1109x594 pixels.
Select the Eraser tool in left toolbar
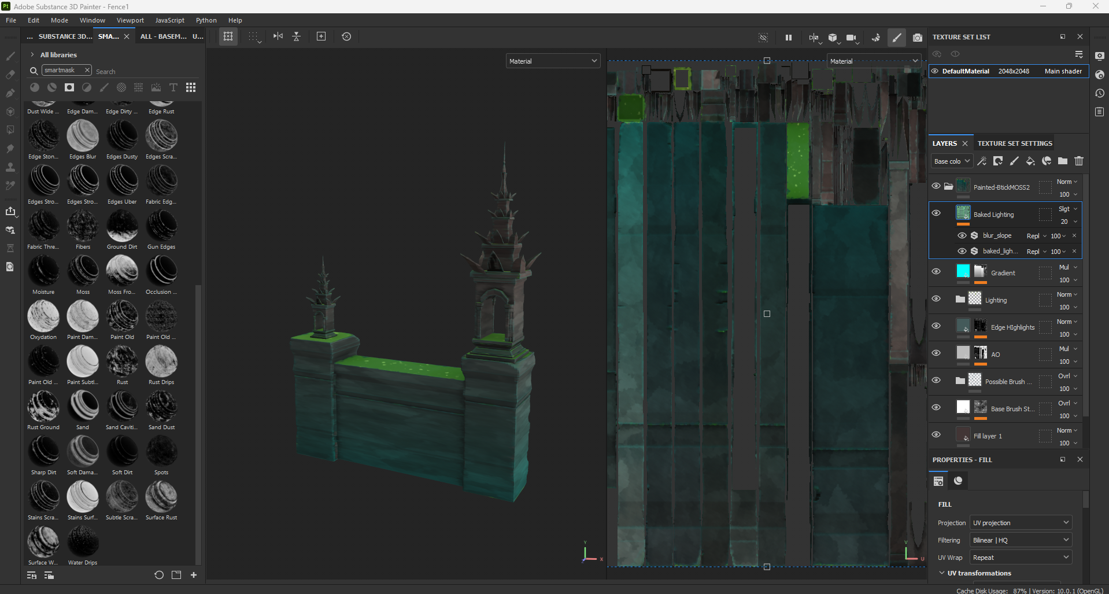point(10,75)
